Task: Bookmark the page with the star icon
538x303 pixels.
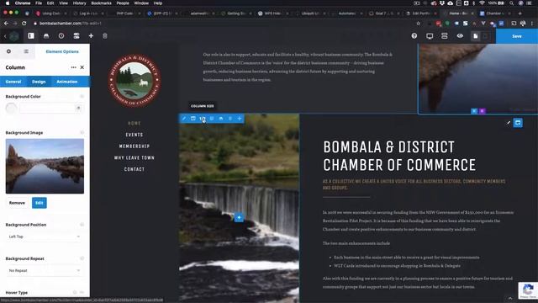Action: [x=418, y=24]
